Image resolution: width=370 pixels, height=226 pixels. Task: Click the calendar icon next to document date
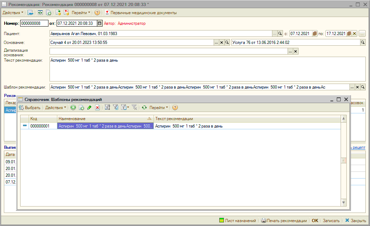(x=100, y=23)
